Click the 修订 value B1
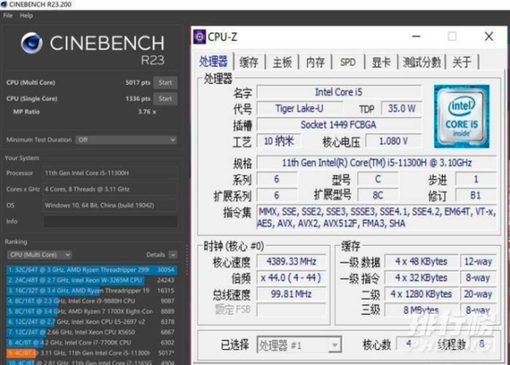The width and height of the screenshot is (510, 365). 476,195
